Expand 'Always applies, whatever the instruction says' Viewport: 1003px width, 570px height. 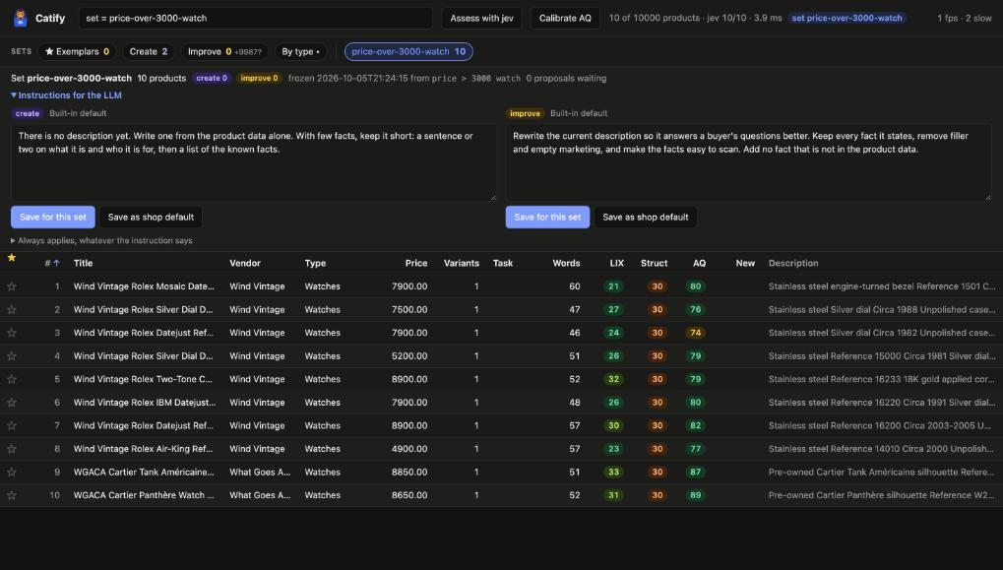[101, 240]
